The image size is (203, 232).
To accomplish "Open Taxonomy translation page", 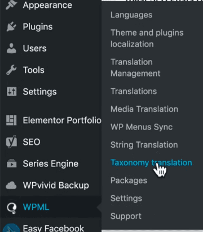I will (151, 163).
